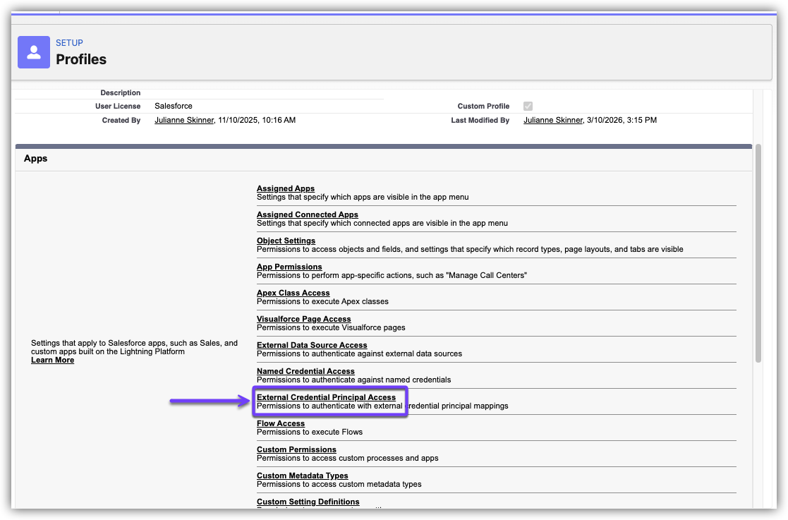Open Custom Permissions settings
788x520 pixels.
point(296,449)
